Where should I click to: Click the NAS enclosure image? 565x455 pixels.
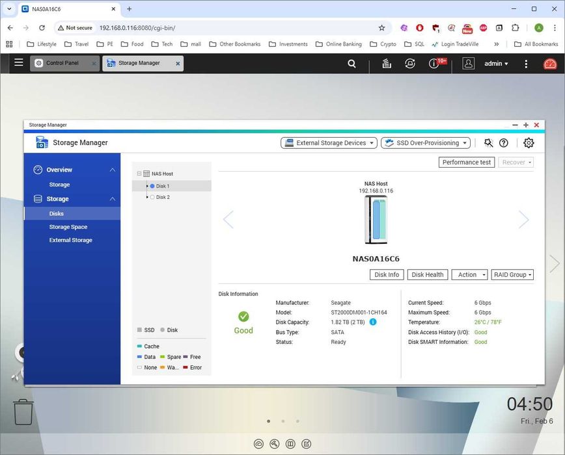pos(376,220)
